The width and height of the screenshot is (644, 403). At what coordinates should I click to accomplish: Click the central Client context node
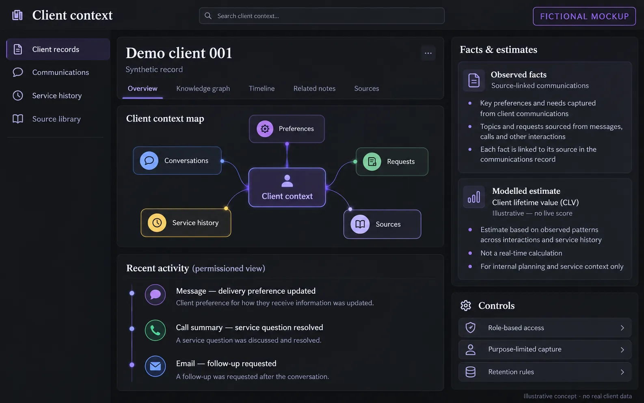click(287, 188)
